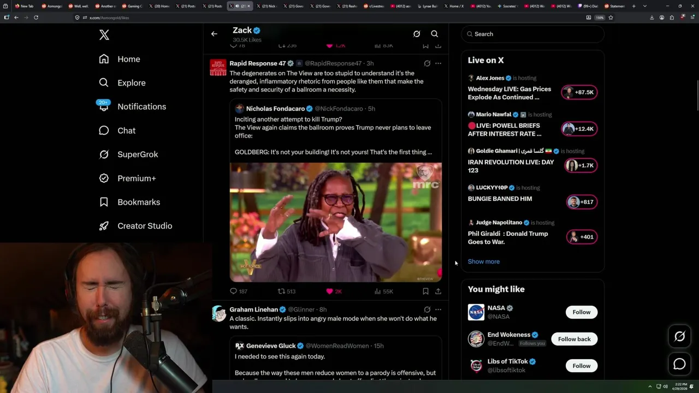Image resolution: width=699 pixels, height=393 pixels.
Task: Open Rapid Response 47 profile name
Action: pyautogui.click(x=258, y=63)
